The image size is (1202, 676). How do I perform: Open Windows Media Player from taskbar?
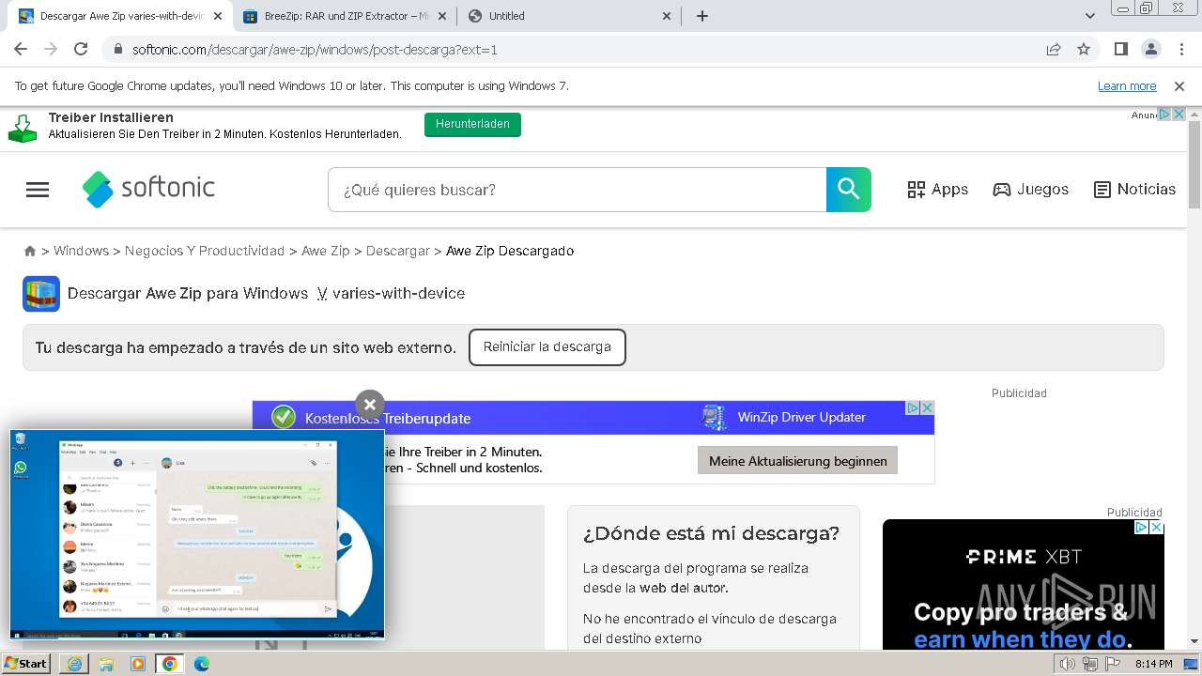[138, 664]
